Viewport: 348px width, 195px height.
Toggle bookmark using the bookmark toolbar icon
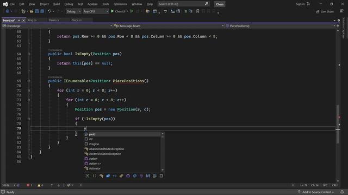point(198,11)
